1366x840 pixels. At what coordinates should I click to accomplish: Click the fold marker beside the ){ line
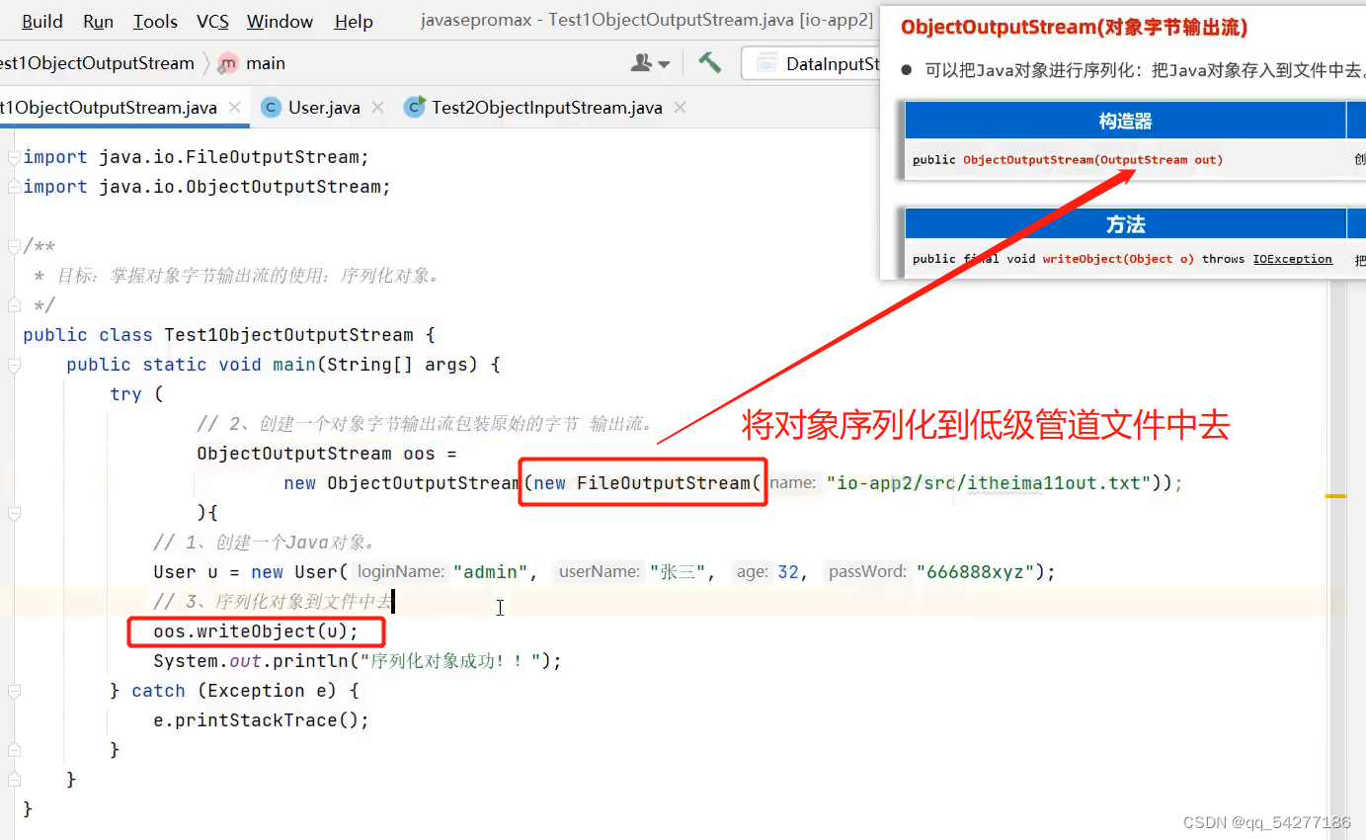(13, 513)
